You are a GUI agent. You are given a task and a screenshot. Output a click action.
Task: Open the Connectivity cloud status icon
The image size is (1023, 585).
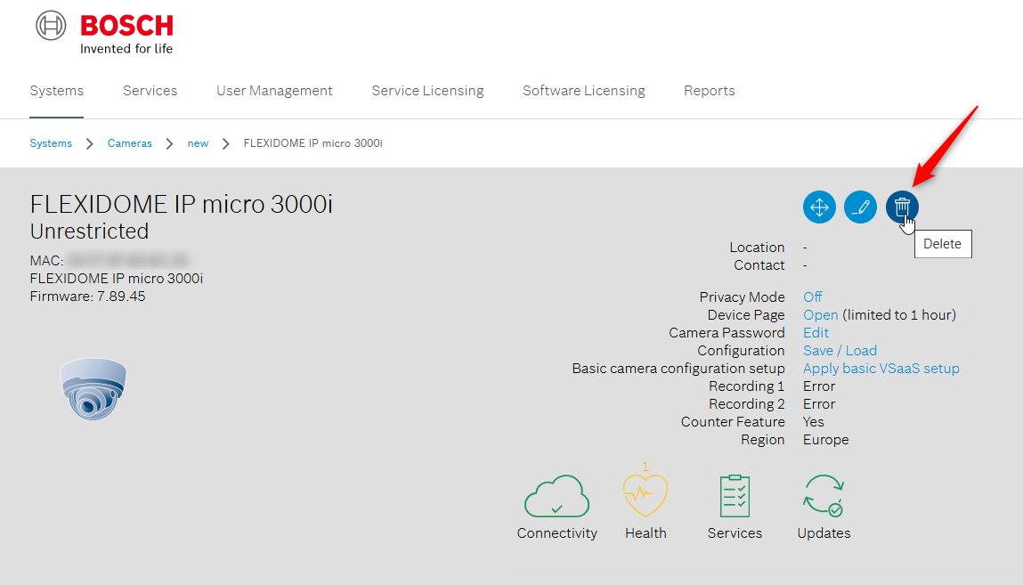[x=556, y=498]
